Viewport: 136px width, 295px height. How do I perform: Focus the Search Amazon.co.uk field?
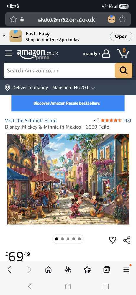coord(59,71)
